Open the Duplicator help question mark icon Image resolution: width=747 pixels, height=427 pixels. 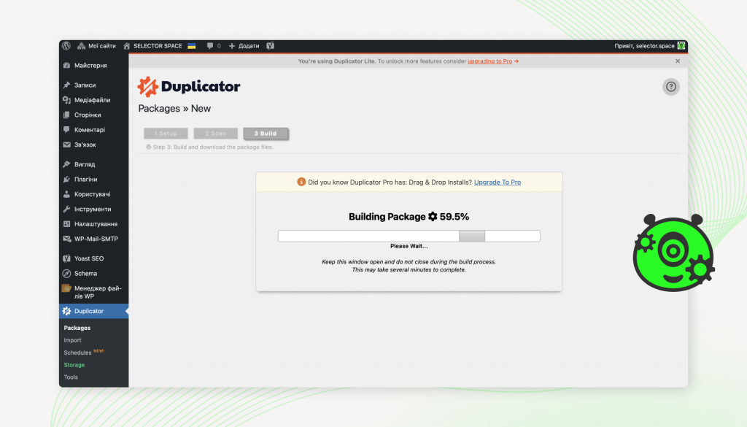click(x=670, y=86)
